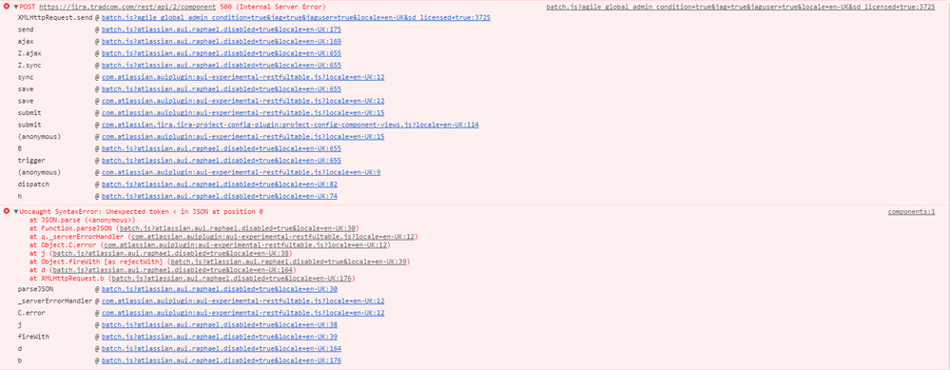
Task: Open the link in 'at q._serverErrorHandler' trace line
Action: 273,237
